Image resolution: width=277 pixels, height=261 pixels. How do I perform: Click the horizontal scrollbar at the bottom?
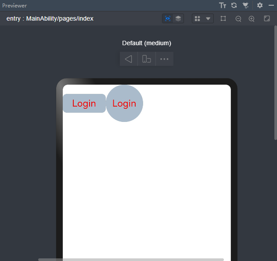131,260
